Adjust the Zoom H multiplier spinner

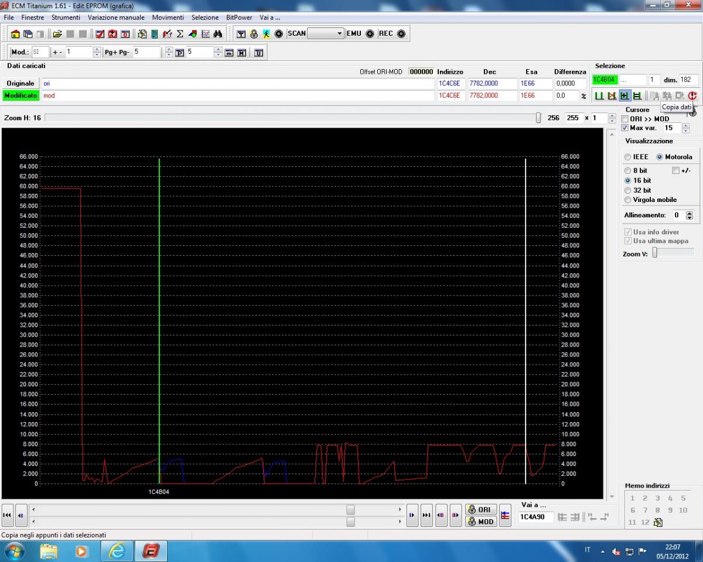[x=612, y=118]
